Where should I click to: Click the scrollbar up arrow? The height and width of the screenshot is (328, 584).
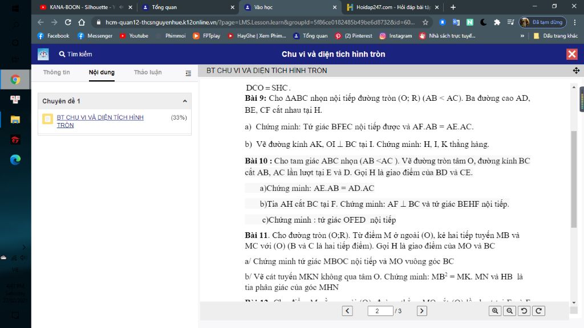point(574,87)
